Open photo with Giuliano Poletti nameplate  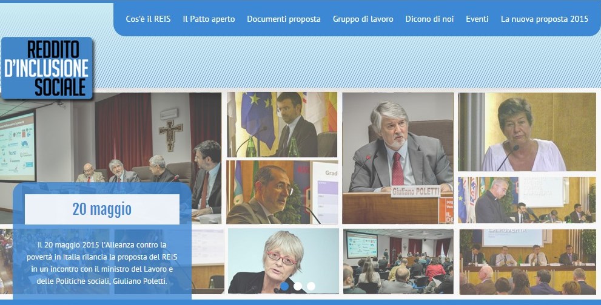(x=397, y=157)
